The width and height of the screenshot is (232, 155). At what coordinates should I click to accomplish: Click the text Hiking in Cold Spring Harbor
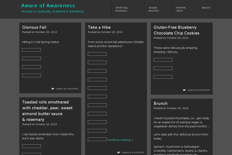pos(41,42)
